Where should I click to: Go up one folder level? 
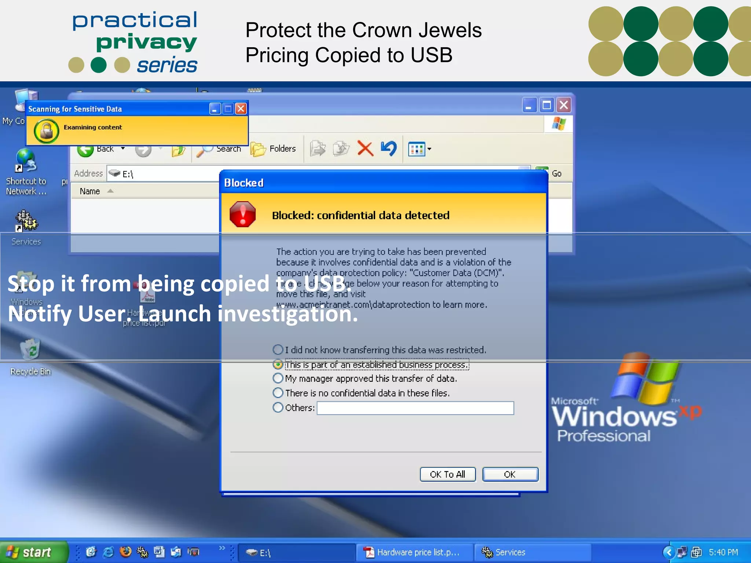[179, 150]
